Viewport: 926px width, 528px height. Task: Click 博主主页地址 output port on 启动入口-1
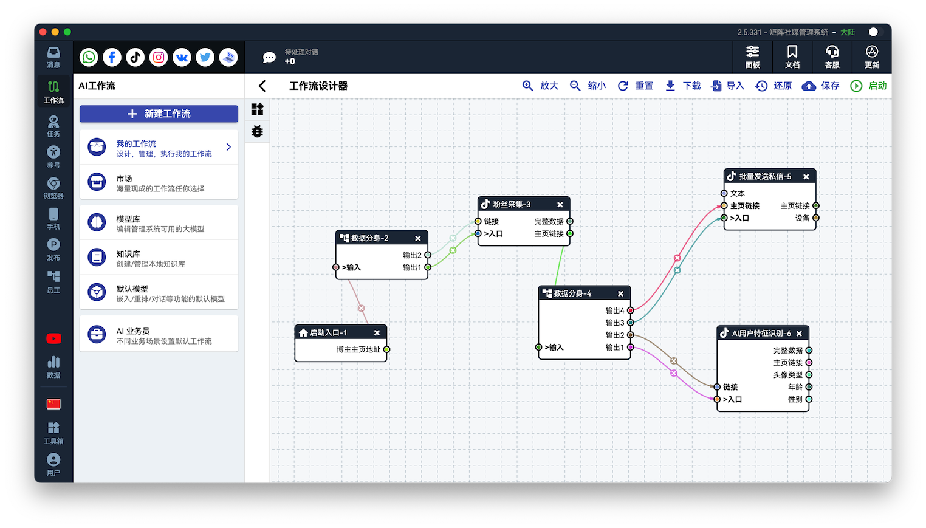(386, 349)
